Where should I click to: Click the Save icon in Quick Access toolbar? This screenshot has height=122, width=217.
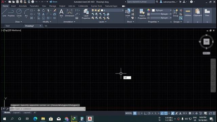click(17, 2)
